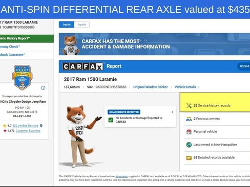Image resolution: width=250 pixels, height=187 pixels.
Task: Select Last owned in New Hampshire row
Action: click(217, 145)
